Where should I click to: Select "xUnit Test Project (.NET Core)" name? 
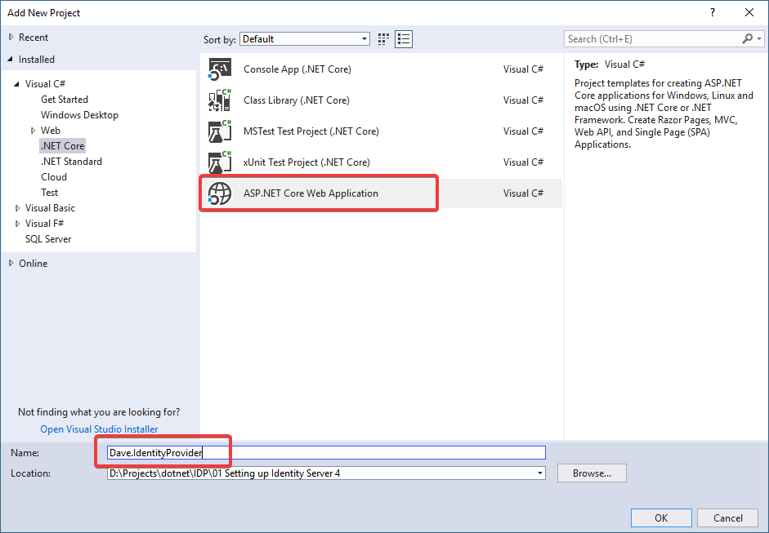(x=306, y=162)
